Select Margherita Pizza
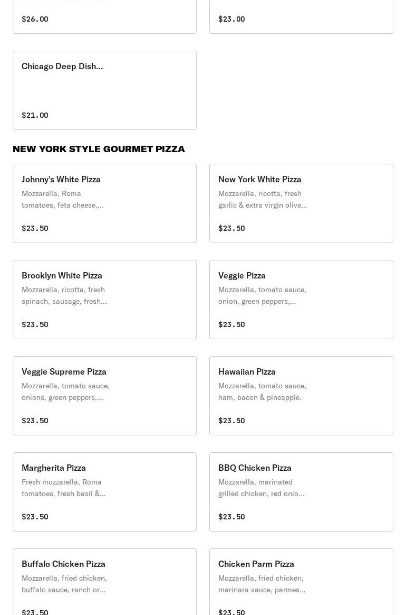The height and width of the screenshot is (615, 406). pos(104,491)
